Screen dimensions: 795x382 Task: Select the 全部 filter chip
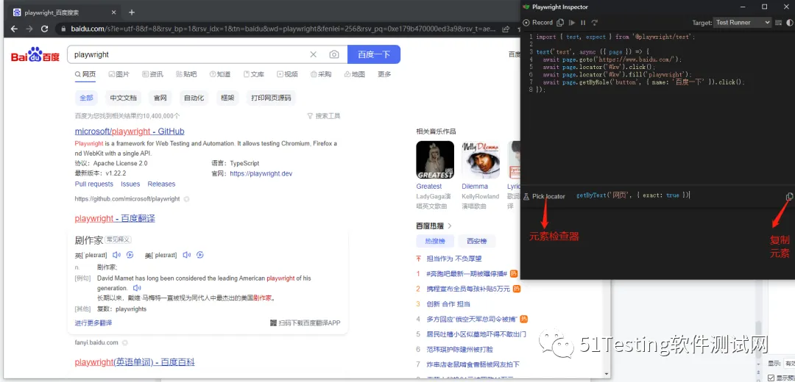tap(87, 98)
